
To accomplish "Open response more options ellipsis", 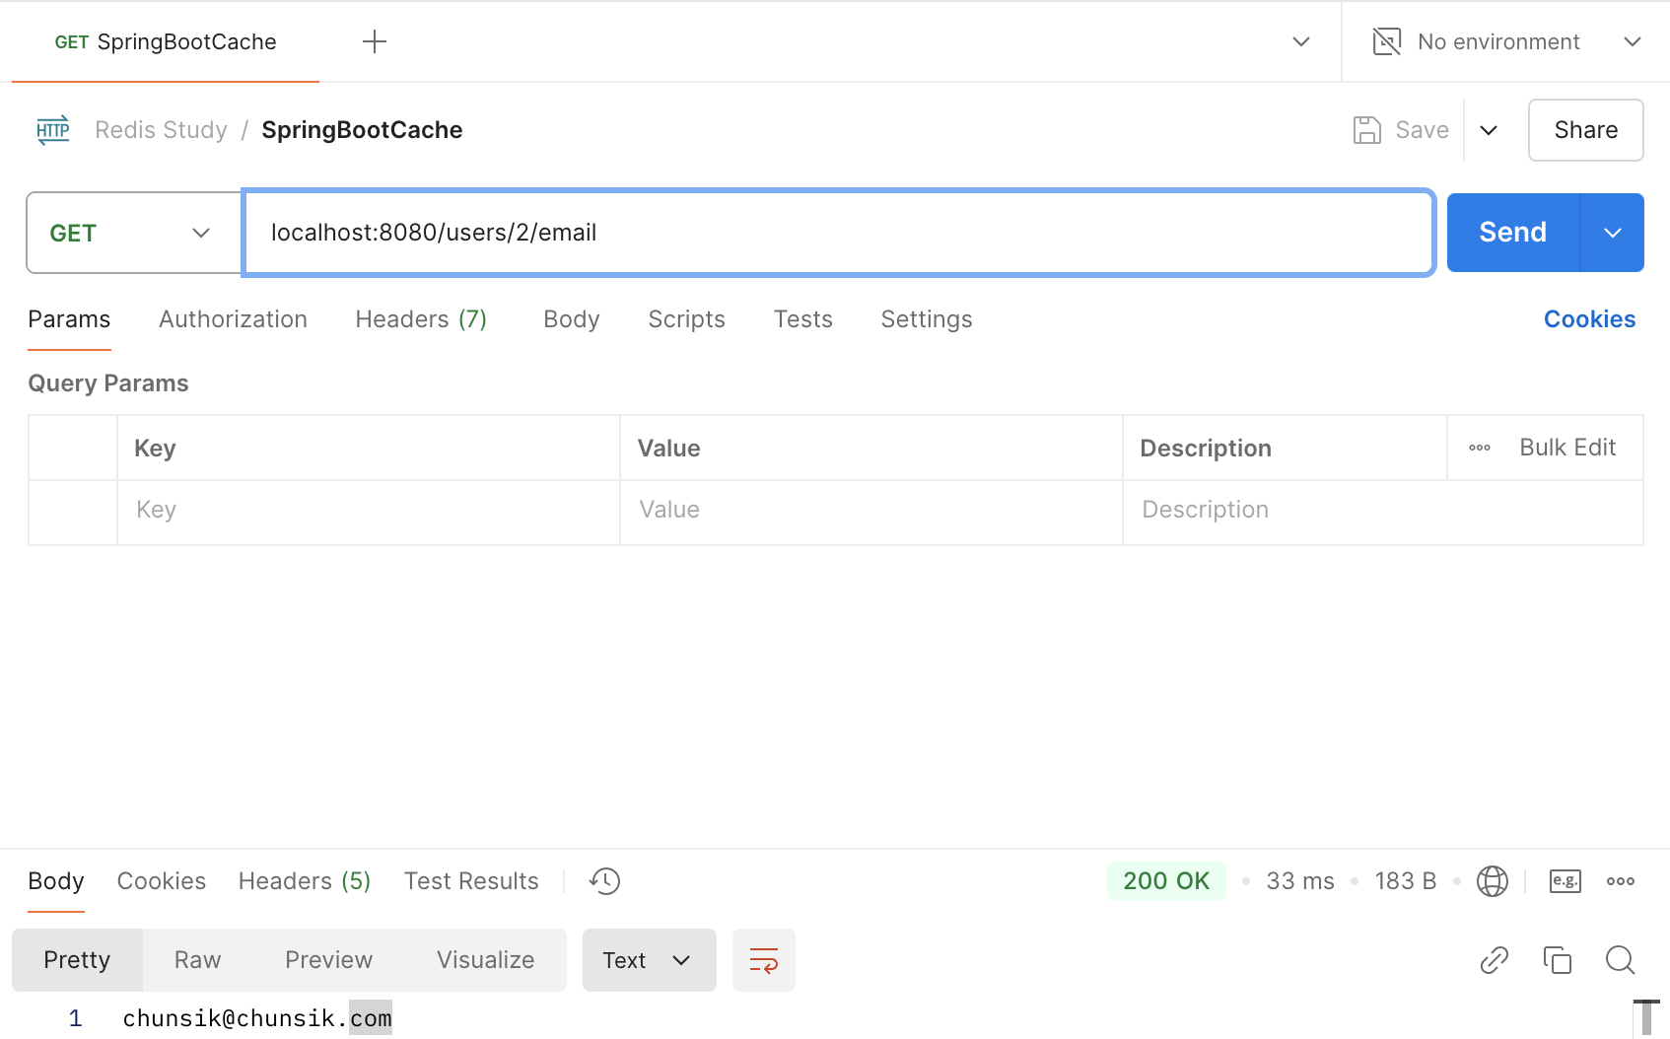I will [x=1621, y=881].
